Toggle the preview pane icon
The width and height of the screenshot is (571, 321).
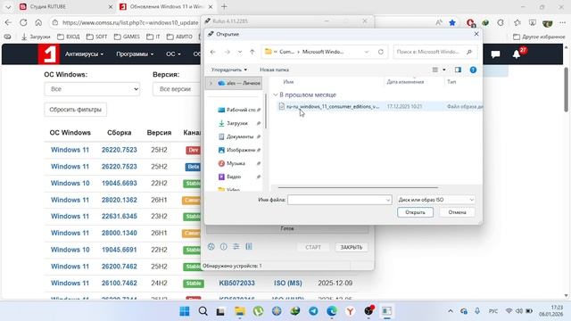[458, 70]
